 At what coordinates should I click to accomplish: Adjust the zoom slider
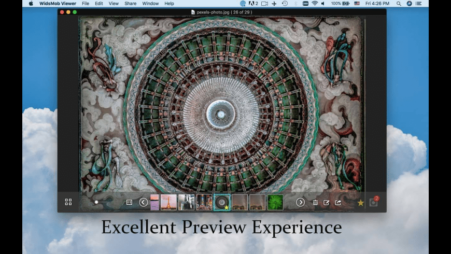pyautogui.click(x=97, y=202)
